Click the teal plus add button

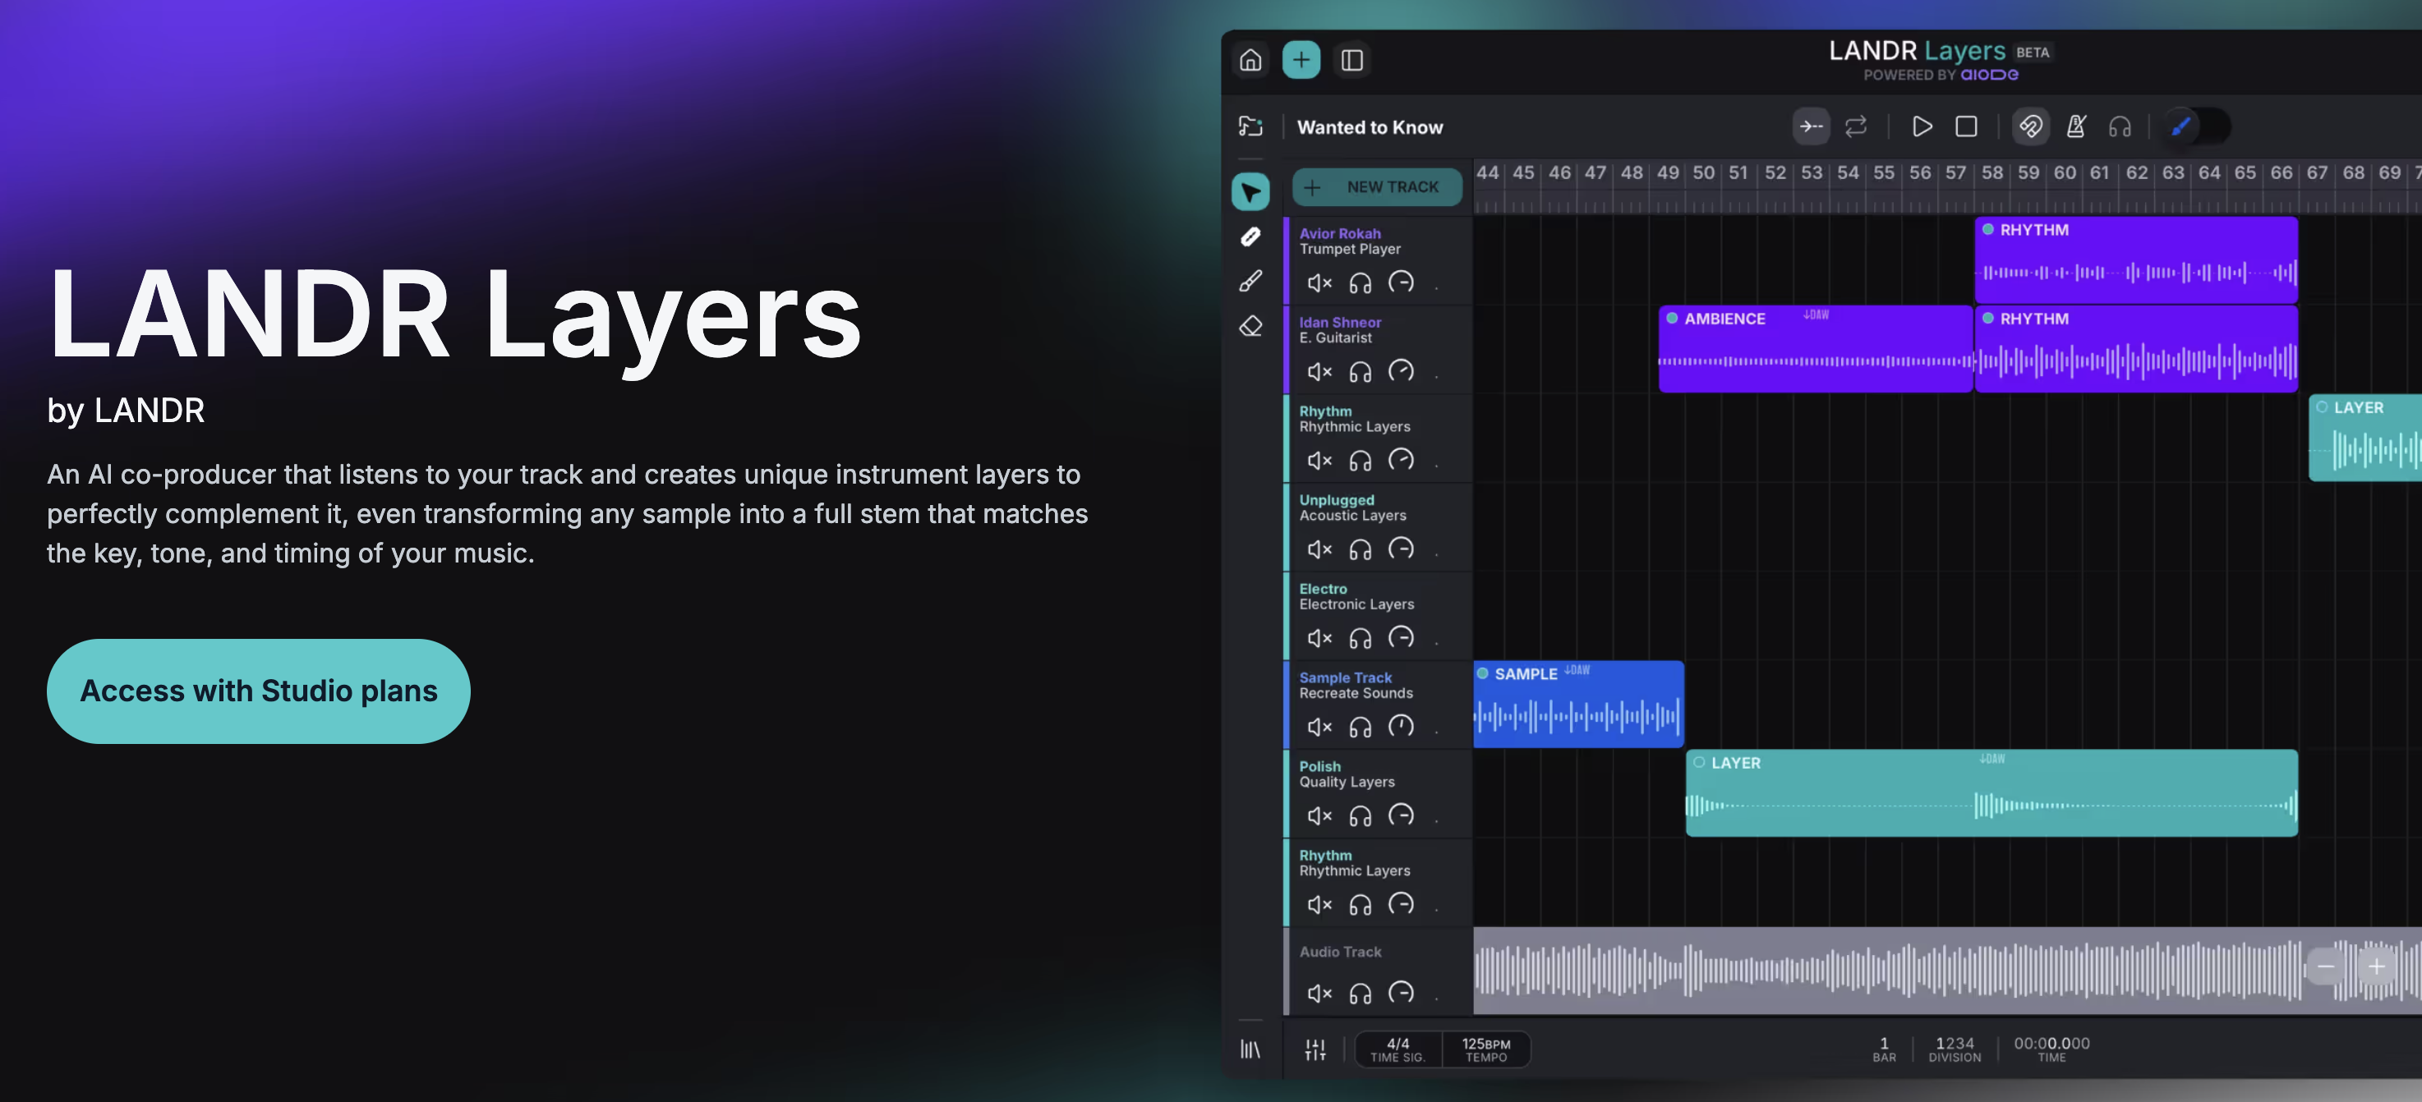[x=1301, y=60]
